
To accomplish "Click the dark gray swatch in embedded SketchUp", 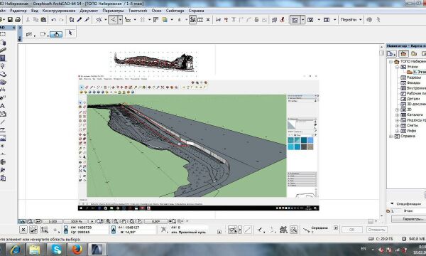I will click(x=304, y=147).
